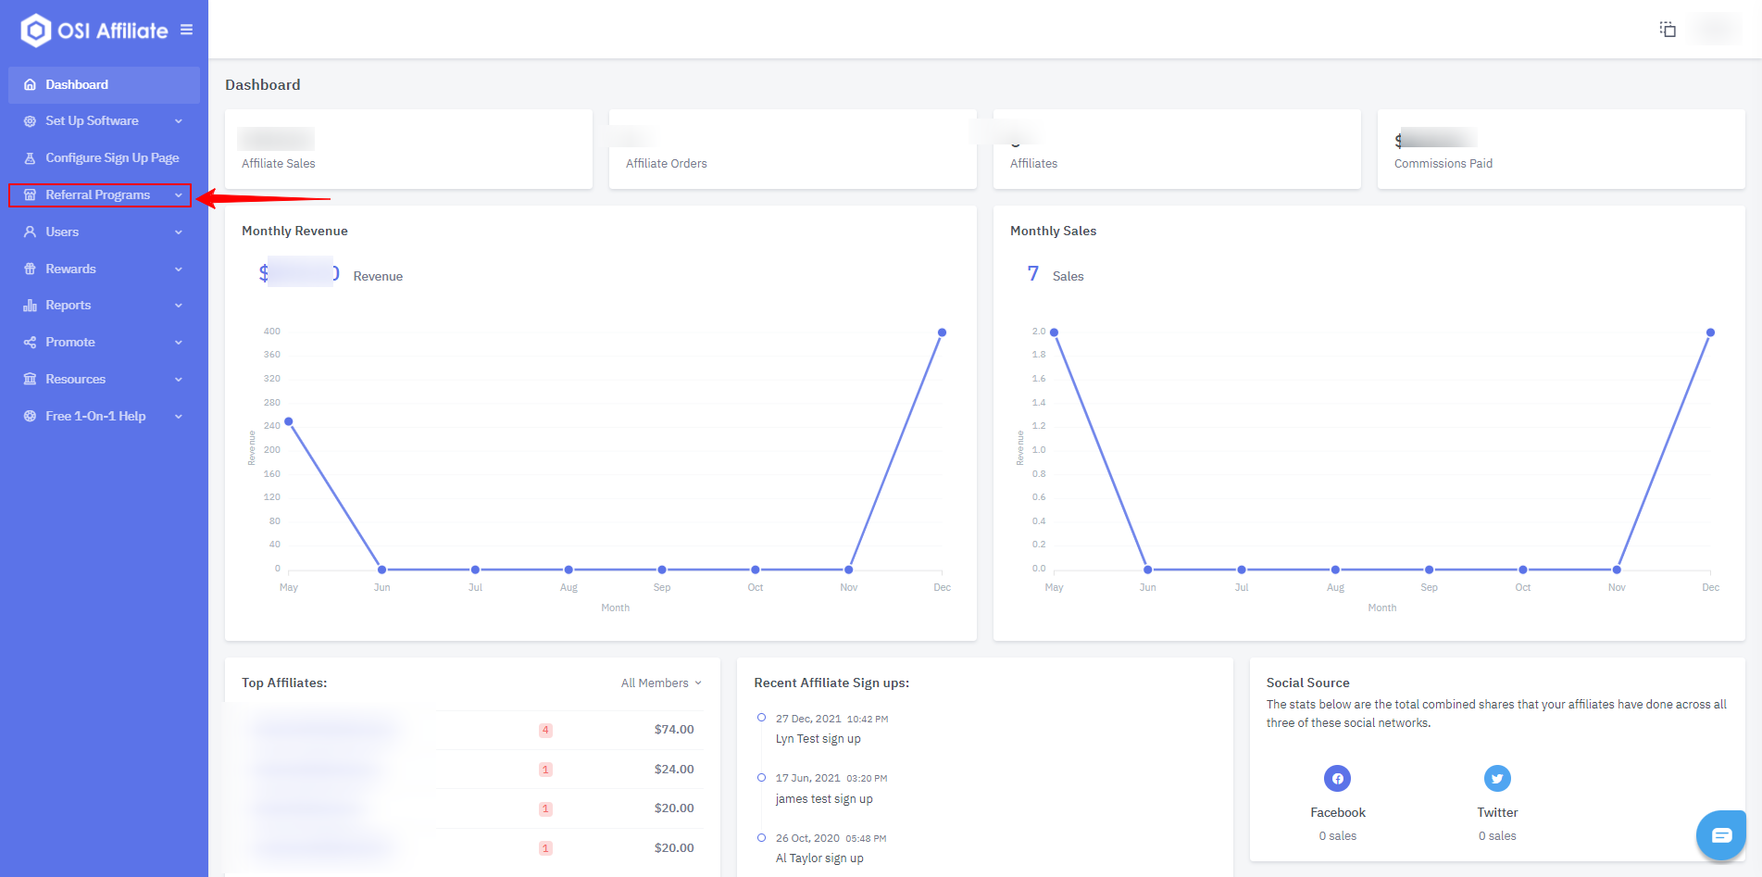Open the Reports menu item
The image size is (1762, 877).
104,306
